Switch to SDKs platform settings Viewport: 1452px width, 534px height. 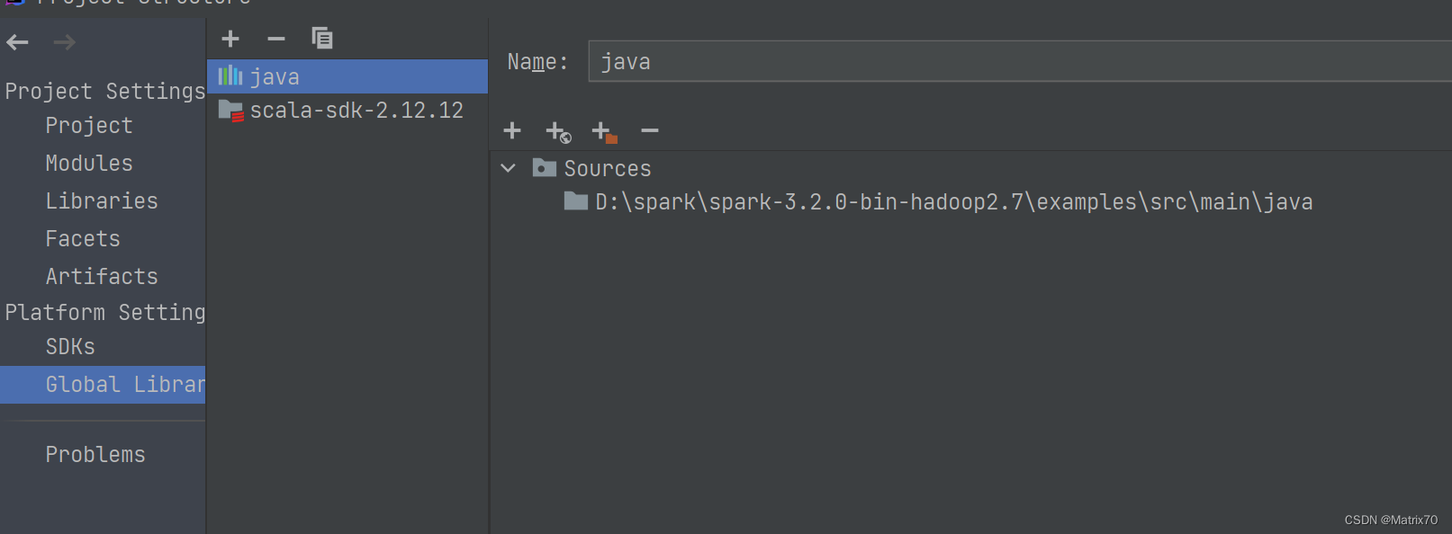pos(70,347)
